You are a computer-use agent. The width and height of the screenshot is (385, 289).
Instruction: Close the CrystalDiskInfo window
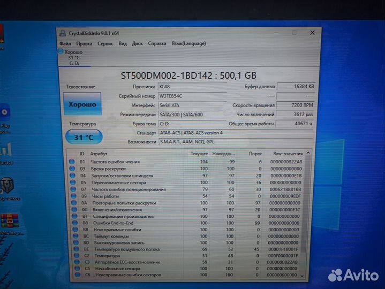(312, 33)
